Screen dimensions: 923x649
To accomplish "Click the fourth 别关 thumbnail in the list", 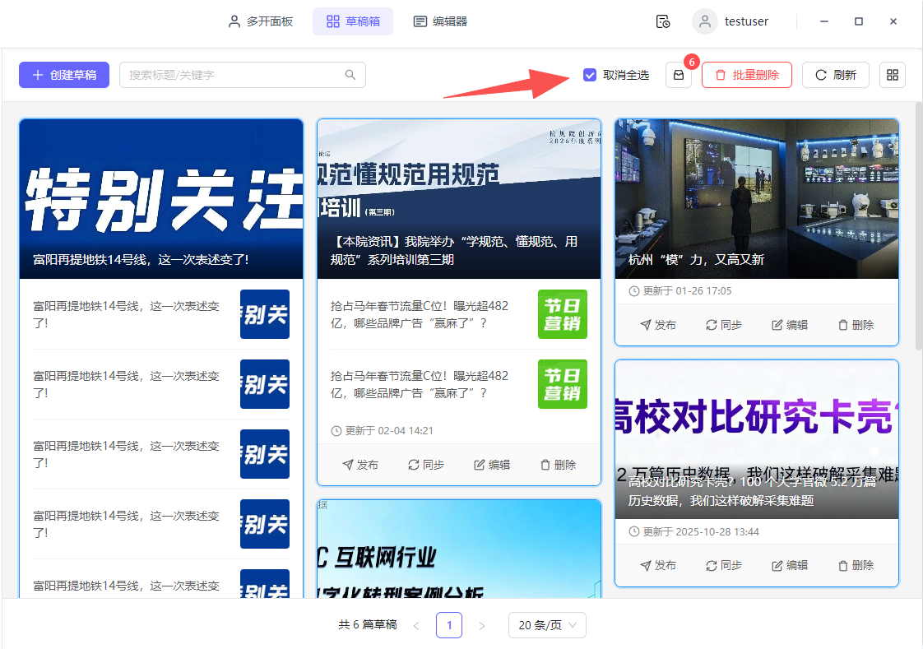I will 265,524.
